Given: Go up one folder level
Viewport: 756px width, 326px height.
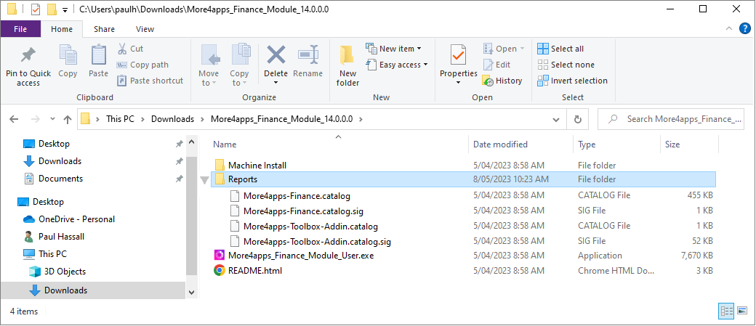Looking at the screenshot, I should [x=68, y=119].
